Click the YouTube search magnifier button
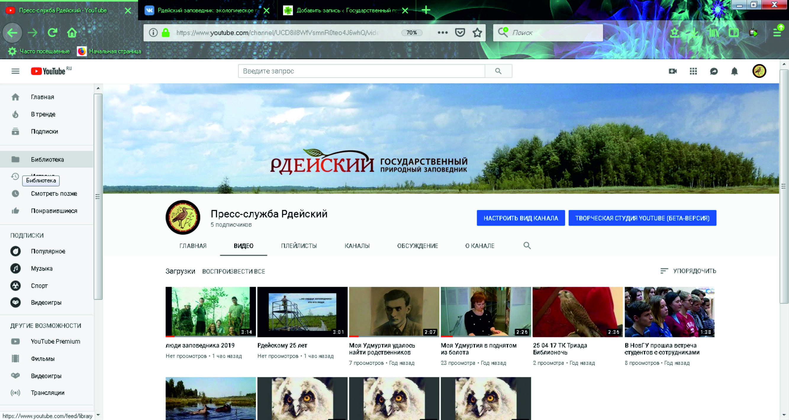789x420 pixels. click(x=498, y=71)
